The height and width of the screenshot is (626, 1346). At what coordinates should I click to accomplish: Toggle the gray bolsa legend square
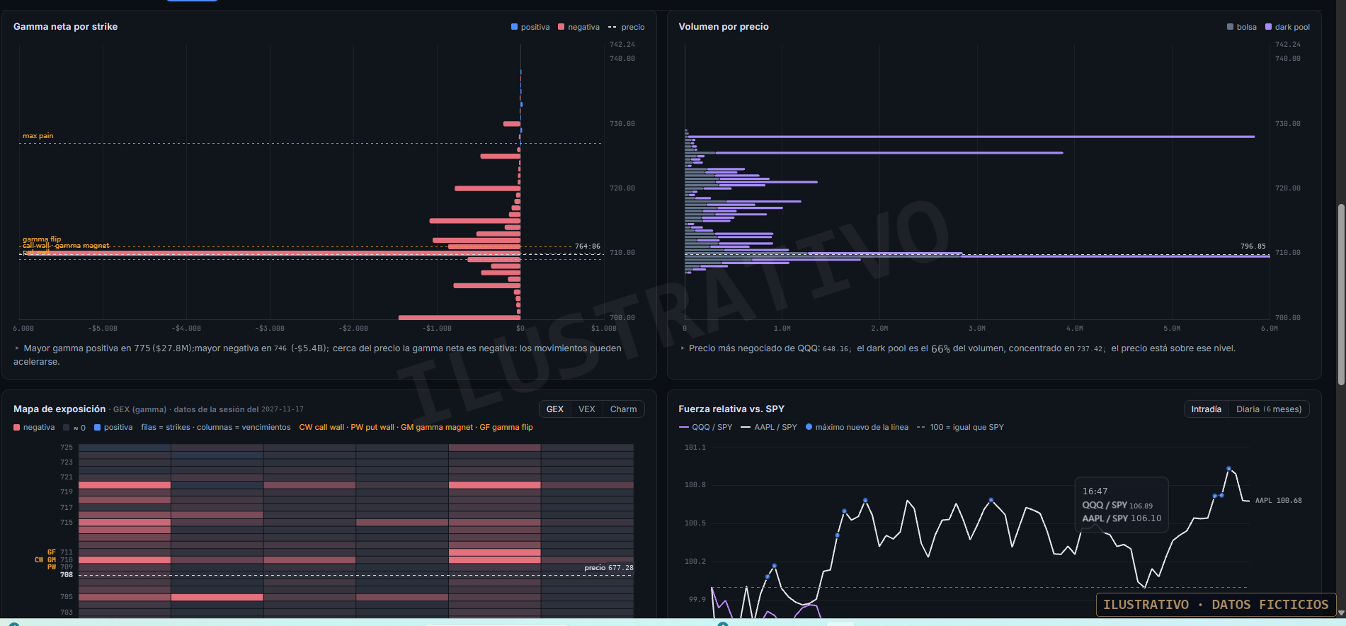tap(1231, 27)
